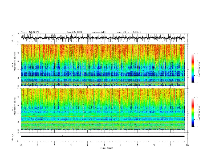Click the log(PSD) label beside ch.1 color bar

(199, 70)
